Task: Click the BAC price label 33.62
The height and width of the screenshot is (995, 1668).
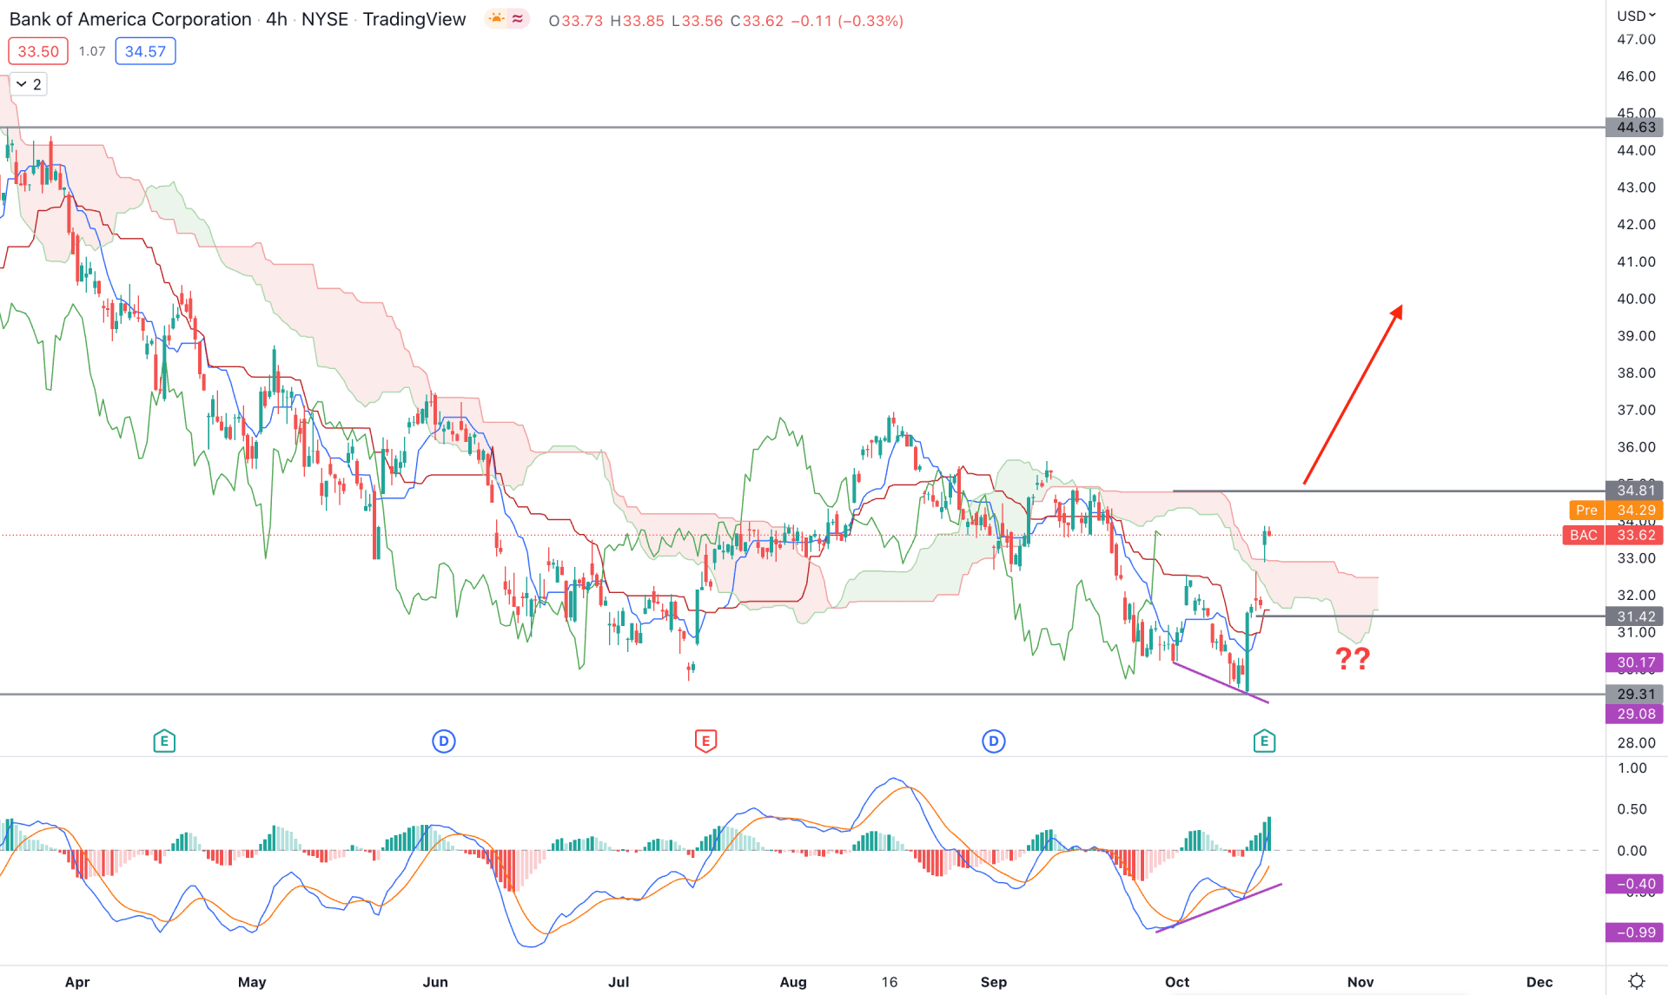Action: coord(1613,535)
